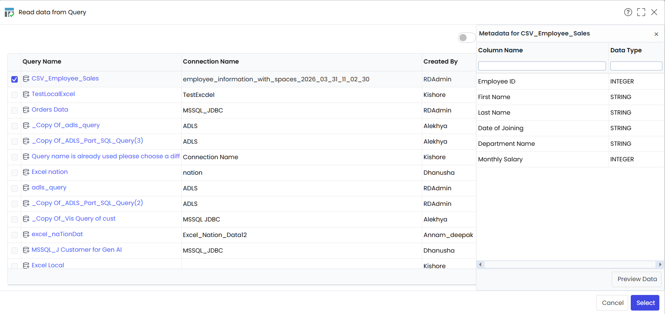This screenshot has height=314, width=665.
Task: Open the _Copy Of_Vis Query of cust link
Action: point(74,218)
